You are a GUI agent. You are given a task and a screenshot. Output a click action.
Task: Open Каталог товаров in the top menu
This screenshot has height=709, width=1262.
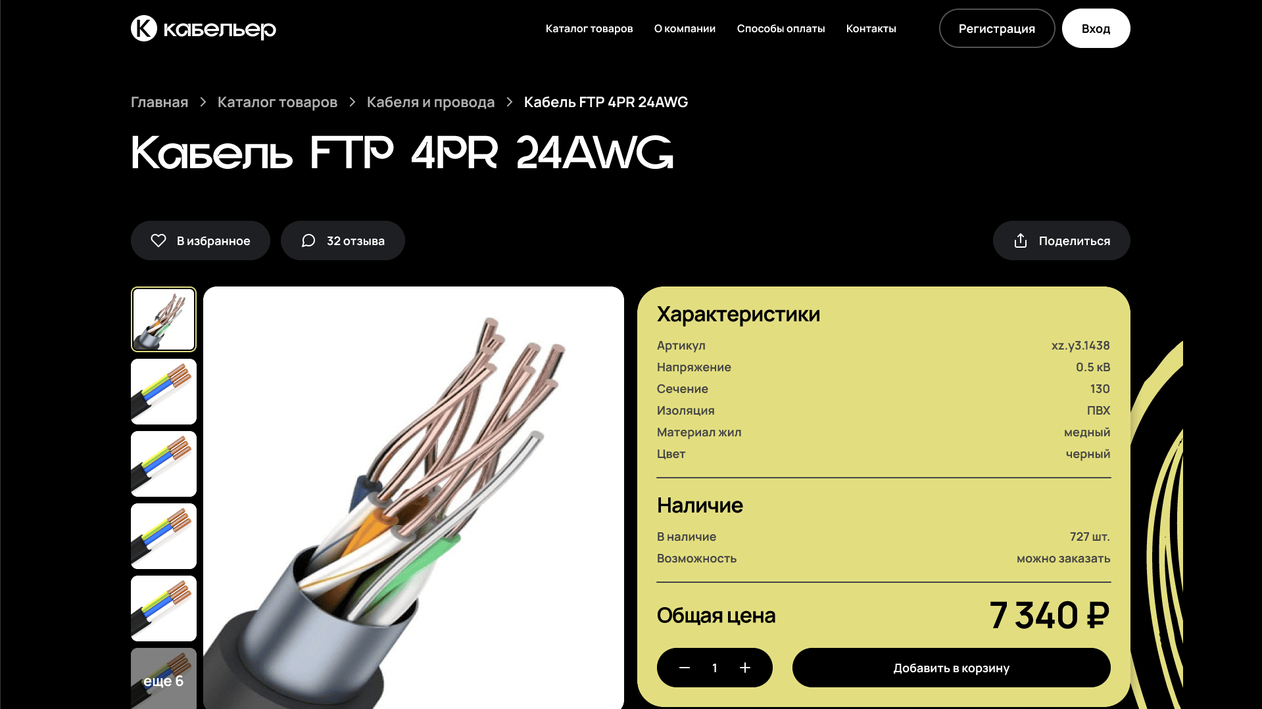pos(589,28)
